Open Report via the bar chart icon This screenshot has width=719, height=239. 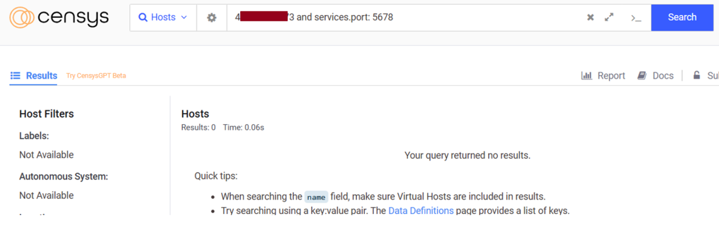pos(587,76)
